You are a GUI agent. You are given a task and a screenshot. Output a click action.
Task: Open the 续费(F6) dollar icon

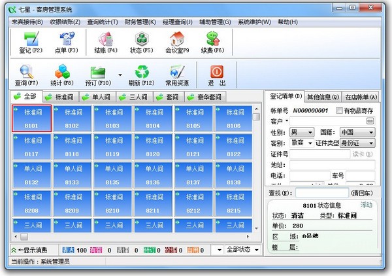point(213,39)
